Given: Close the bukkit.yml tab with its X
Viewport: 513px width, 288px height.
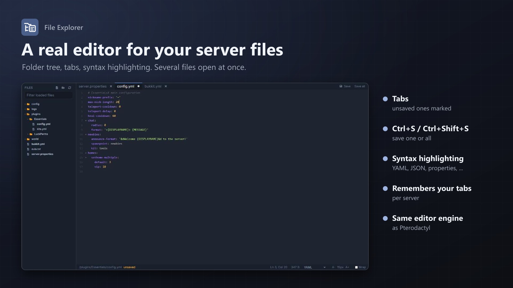Looking at the screenshot, I should [x=166, y=86].
